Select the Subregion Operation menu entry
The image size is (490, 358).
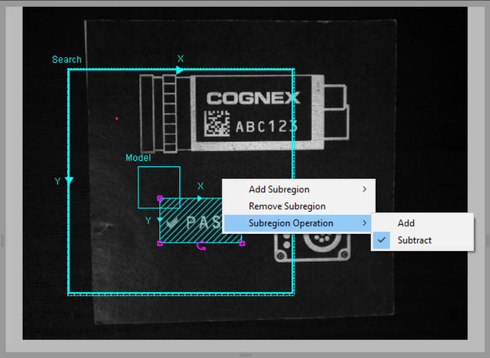tap(291, 223)
